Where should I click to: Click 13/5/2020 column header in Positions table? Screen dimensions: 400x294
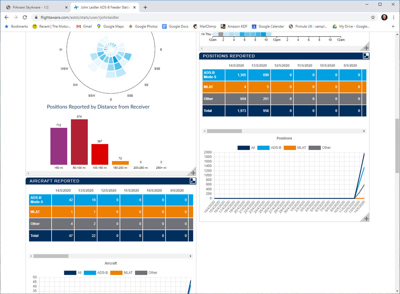[x=259, y=66]
